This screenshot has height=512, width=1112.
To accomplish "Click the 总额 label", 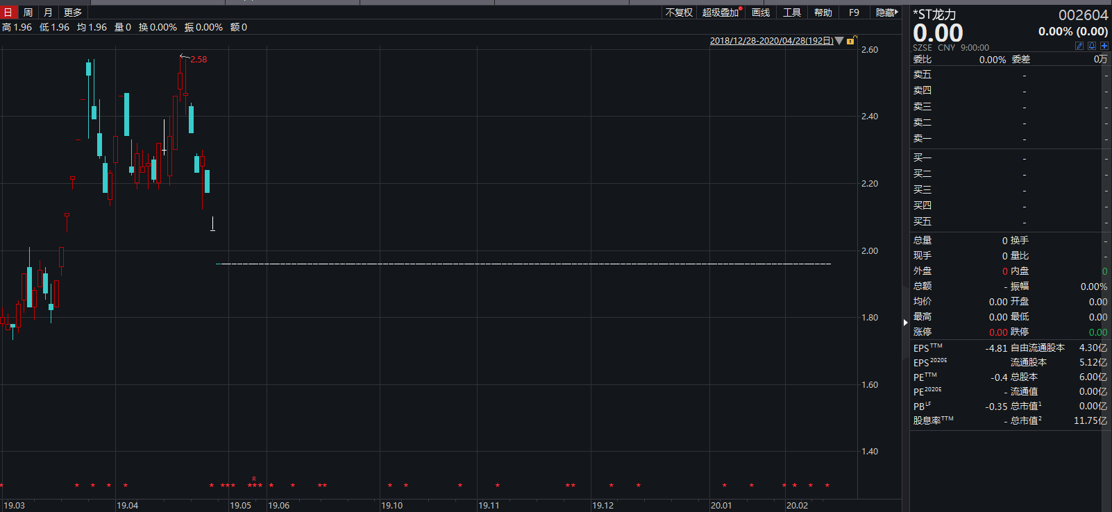I will pos(923,287).
